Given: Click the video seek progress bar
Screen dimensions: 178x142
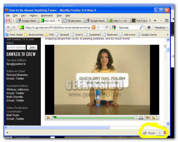Looking at the screenshot, I should click(94, 118).
